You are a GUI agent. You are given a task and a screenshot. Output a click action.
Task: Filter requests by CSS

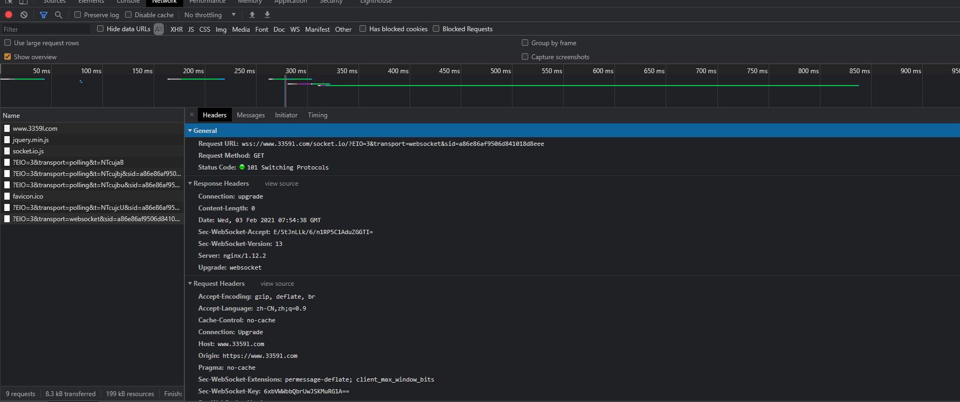pyautogui.click(x=205, y=29)
